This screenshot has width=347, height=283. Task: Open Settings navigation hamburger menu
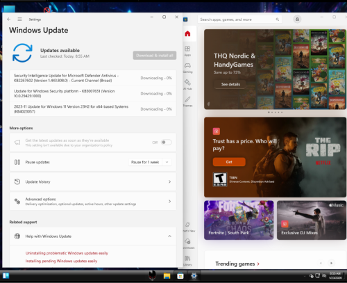(x=20, y=19)
